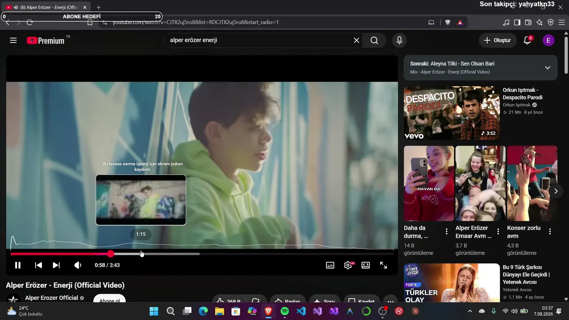
Task: Open the Brave VPN toolbar icon
Action: pyautogui.click(x=550, y=22)
